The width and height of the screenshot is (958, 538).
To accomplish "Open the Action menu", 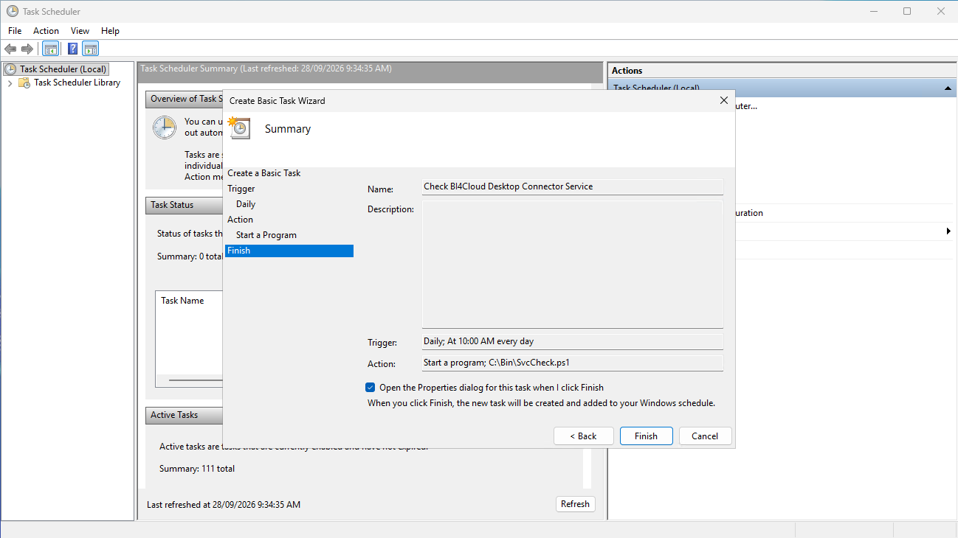I will [x=46, y=31].
